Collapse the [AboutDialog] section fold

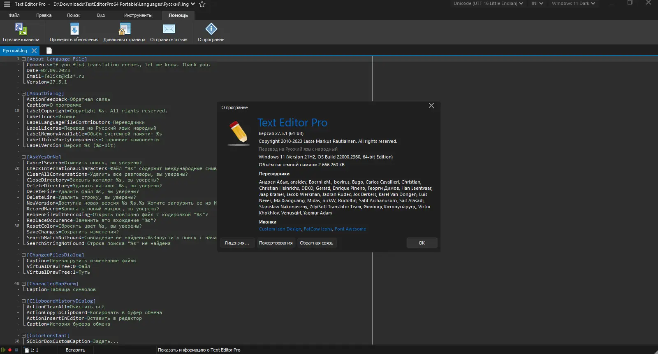coord(23,94)
